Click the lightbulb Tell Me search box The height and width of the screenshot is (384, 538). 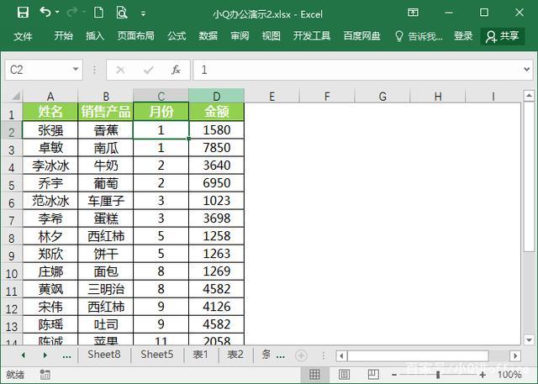419,36
